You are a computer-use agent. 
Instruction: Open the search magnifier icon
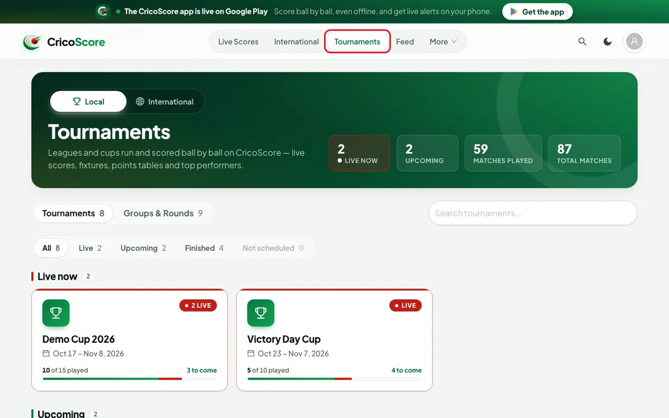coord(583,42)
